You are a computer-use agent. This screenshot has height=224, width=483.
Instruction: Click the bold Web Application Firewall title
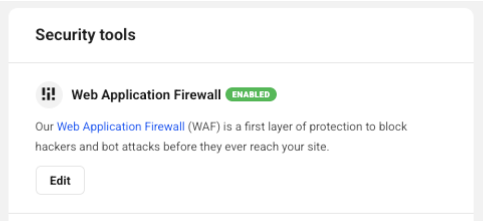click(x=146, y=95)
